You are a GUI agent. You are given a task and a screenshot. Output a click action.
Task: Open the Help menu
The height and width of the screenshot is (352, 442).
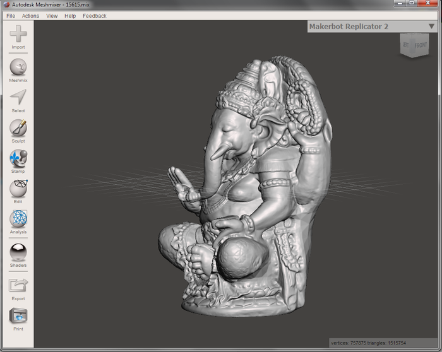(70, 16)
